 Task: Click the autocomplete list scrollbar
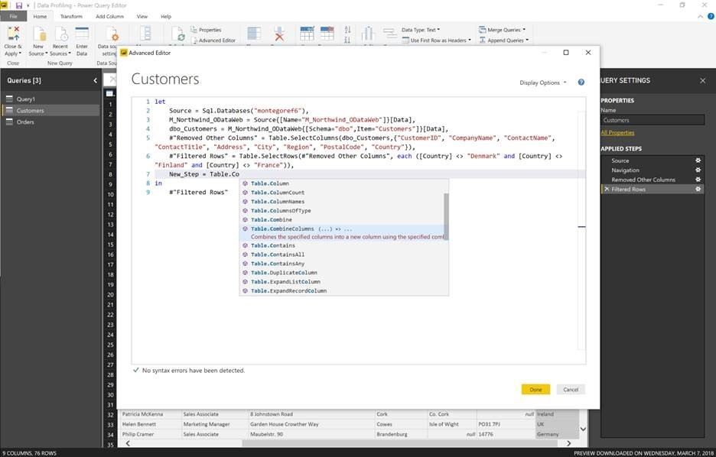click(446, 216)
